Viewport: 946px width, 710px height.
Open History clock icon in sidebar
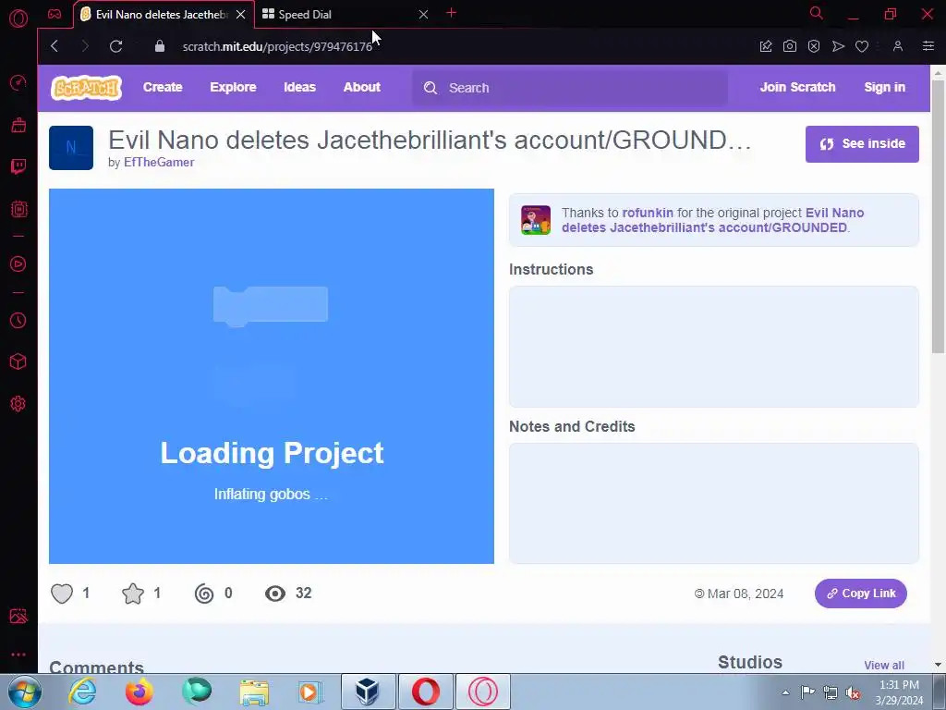(x=18, y=320)
